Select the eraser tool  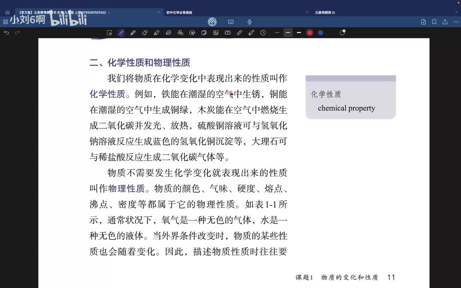(x=144, y=33)
